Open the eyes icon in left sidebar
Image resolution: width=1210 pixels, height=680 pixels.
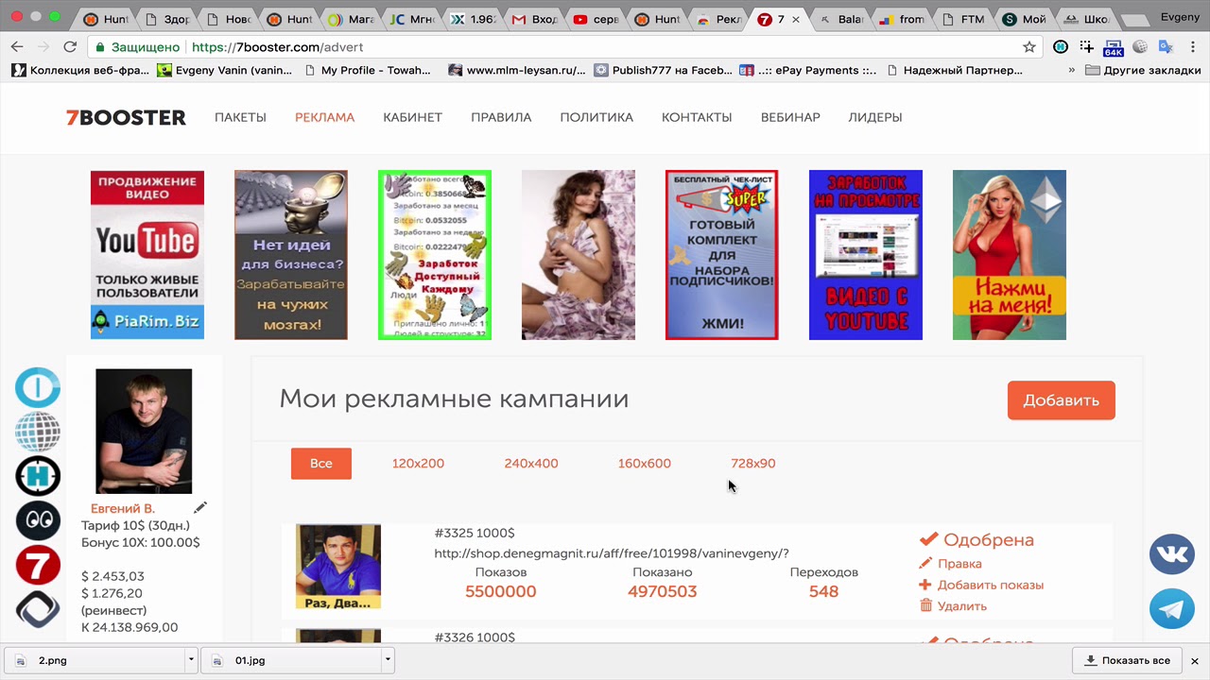38,520
